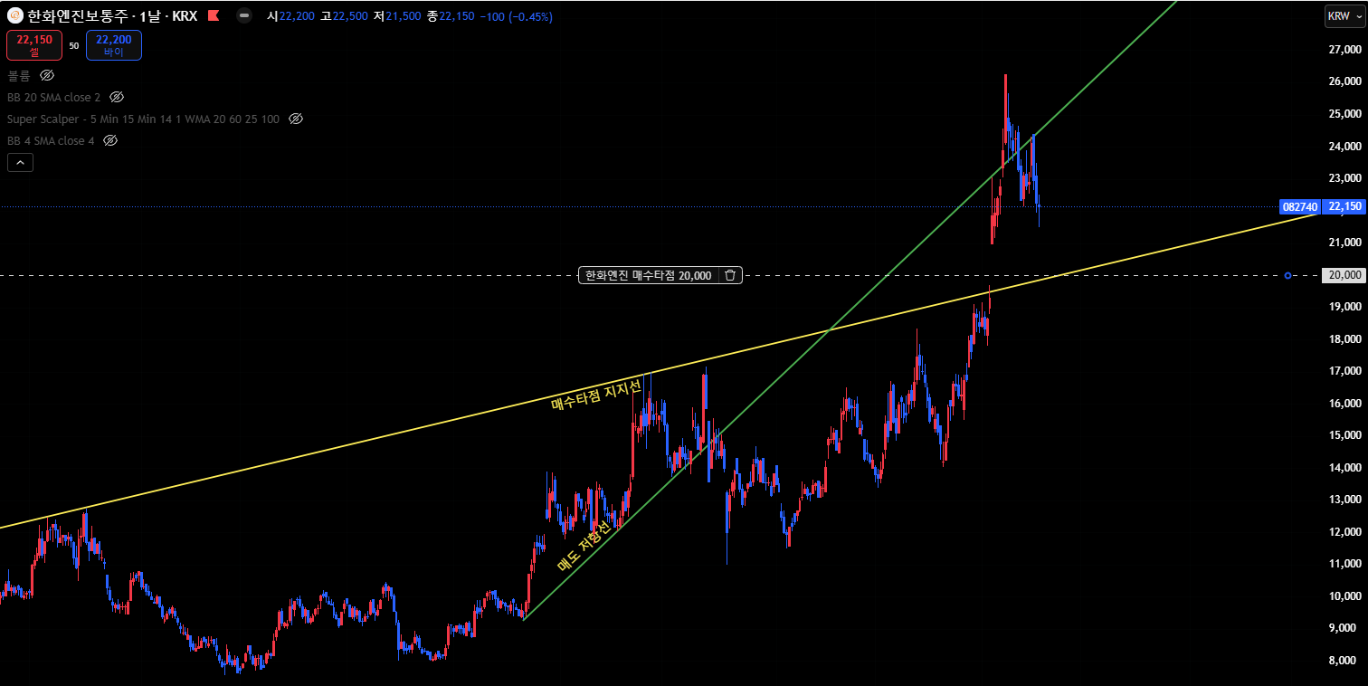The image size is (1368, 686).
Task: Click the 26,000 price axis label
Action: [1345, 81]
